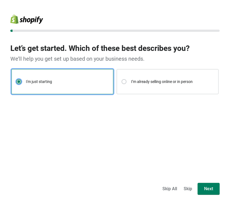Choose the "I'm just starting" option card

point(62,82)
